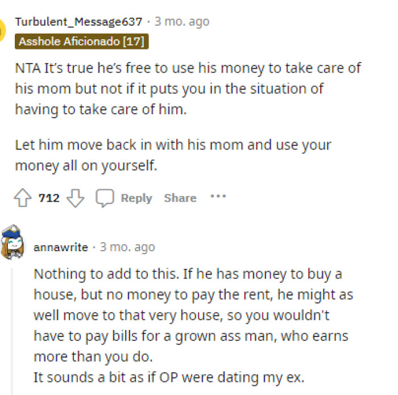Screen dimensions: 398x395
Task: Downvote the comment with 712 points
Action: coord(76,198)
